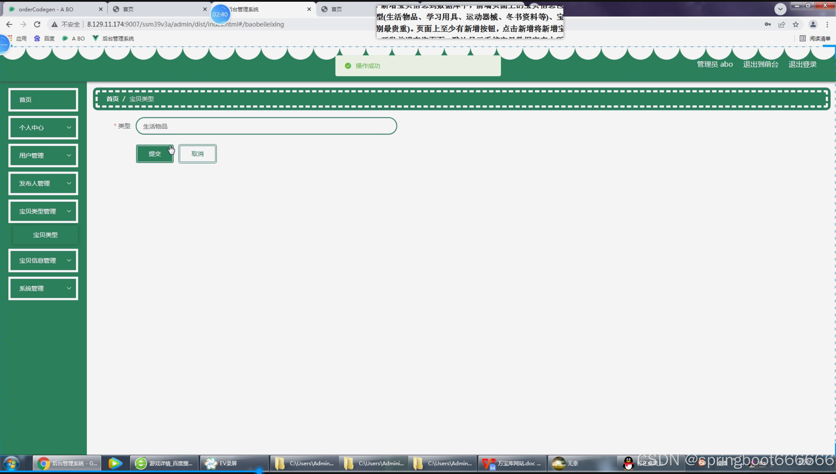
Task: Click the Windows Start orb
Action: [11, 464]
